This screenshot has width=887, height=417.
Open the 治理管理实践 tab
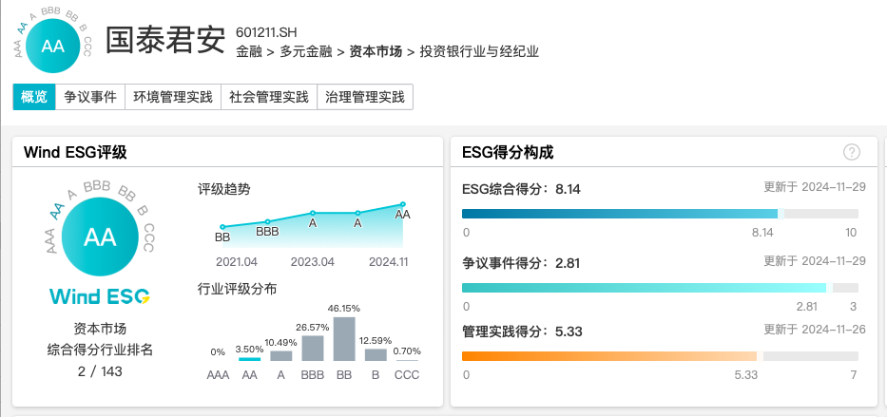pos(365,97)
